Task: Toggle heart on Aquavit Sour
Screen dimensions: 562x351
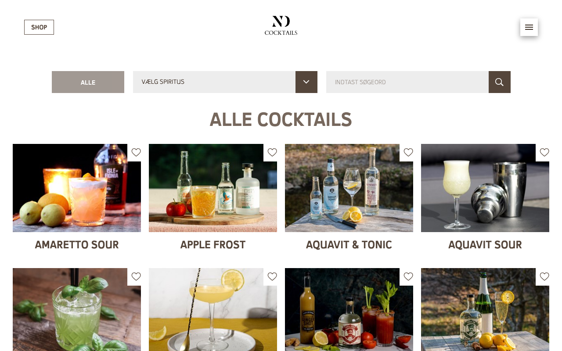Action: 544,152
